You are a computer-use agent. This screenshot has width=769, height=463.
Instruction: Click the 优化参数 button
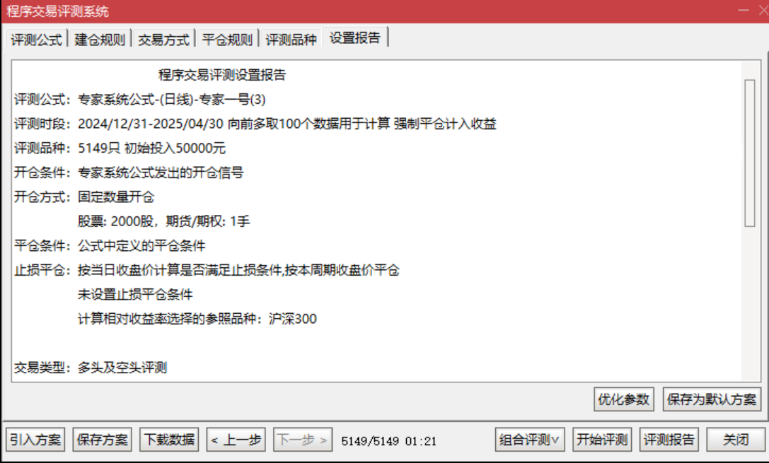[x=623, y=399]
